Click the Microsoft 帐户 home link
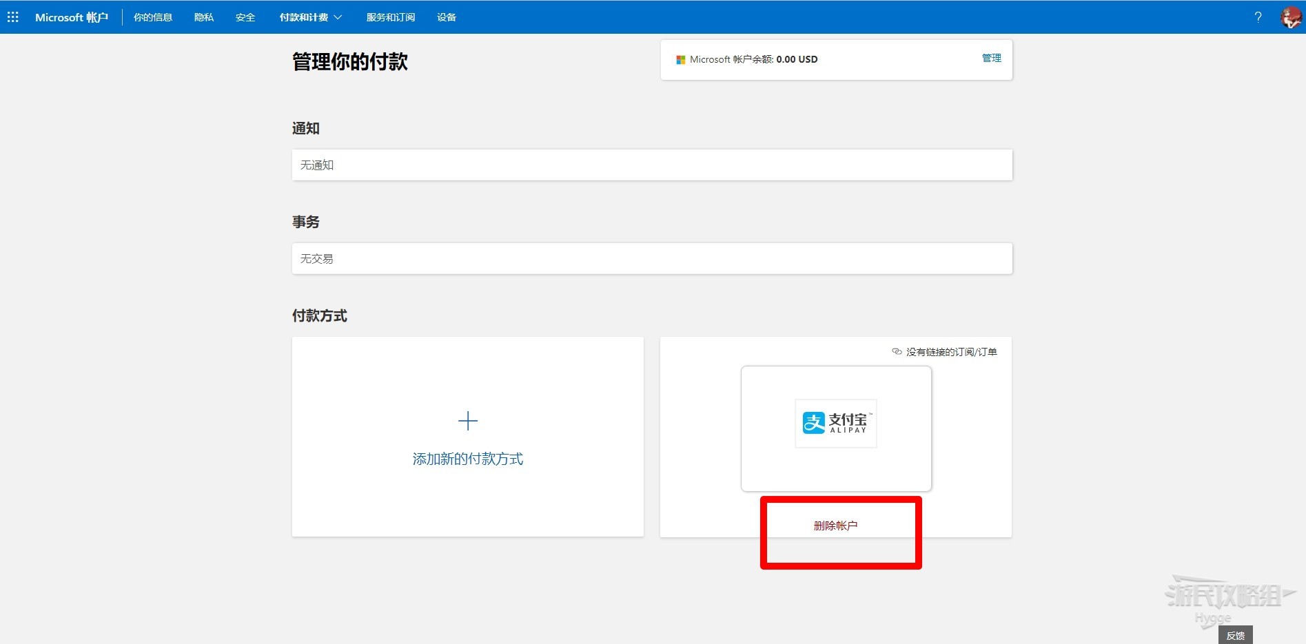Screen dimensions: 1306x644 pyautogui.click(x=72, y=17)
